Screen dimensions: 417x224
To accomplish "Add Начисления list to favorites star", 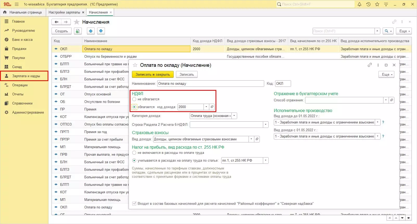I will 77,22.
